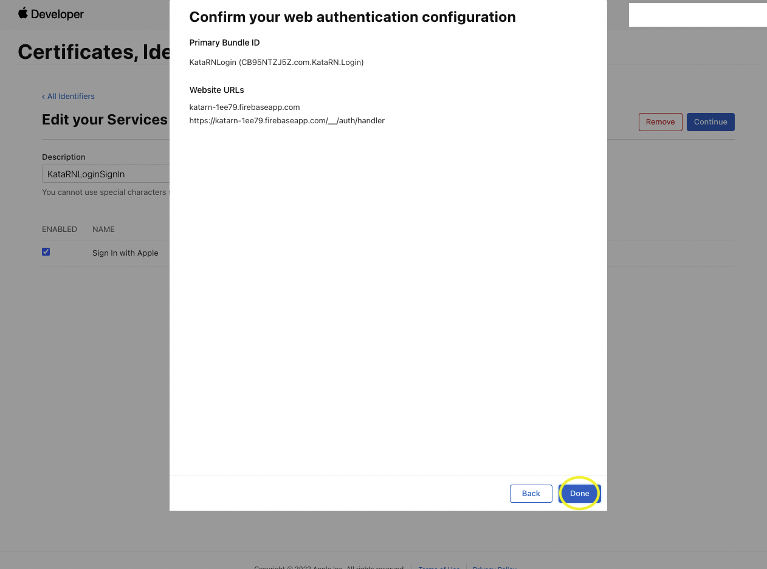Click the Description label above the field
Screen dimensions: 767x569
tap(64, 157)
